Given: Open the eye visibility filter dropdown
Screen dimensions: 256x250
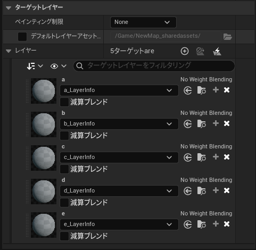Looking at the screenshot, I should click(x=59, y=66).
